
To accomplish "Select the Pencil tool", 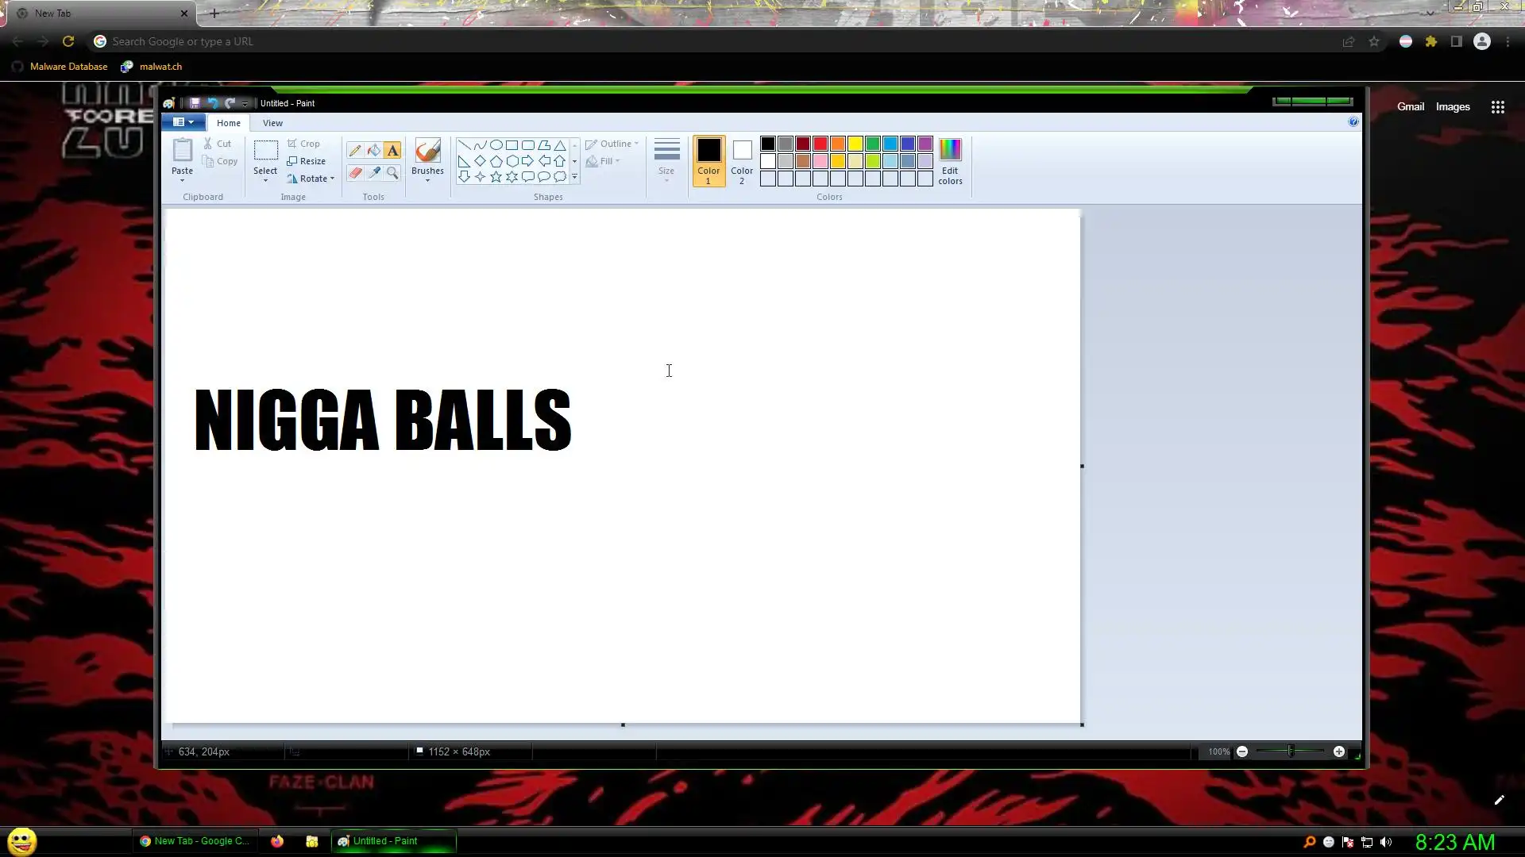I will point(355,150).
